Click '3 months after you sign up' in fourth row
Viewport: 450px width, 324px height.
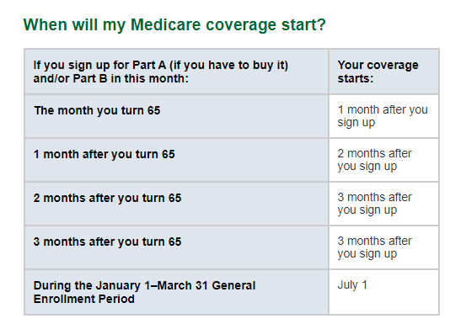pos(384,248)
